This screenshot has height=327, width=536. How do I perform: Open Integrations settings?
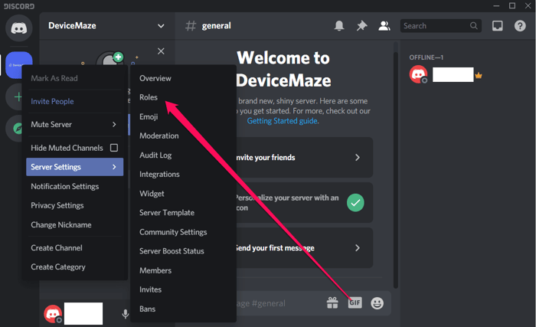[183, 175]
